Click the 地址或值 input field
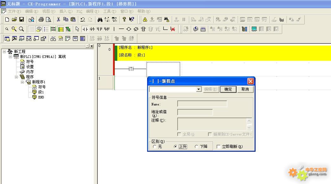The image size is (331, 184). (195, 112)
